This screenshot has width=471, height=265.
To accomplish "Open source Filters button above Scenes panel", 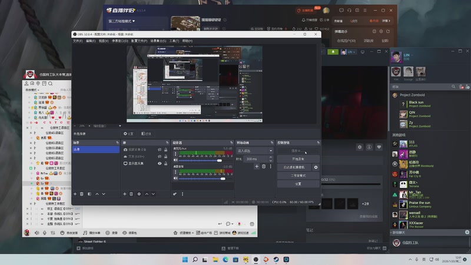I will point(146,134).
